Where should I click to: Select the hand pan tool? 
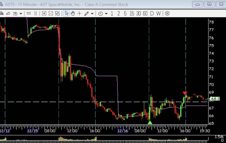point(73,13)
